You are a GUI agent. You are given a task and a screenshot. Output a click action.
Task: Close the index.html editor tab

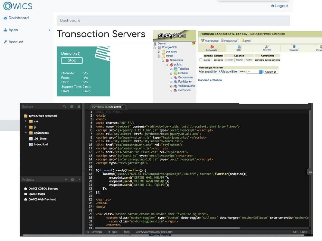point(124,107)
